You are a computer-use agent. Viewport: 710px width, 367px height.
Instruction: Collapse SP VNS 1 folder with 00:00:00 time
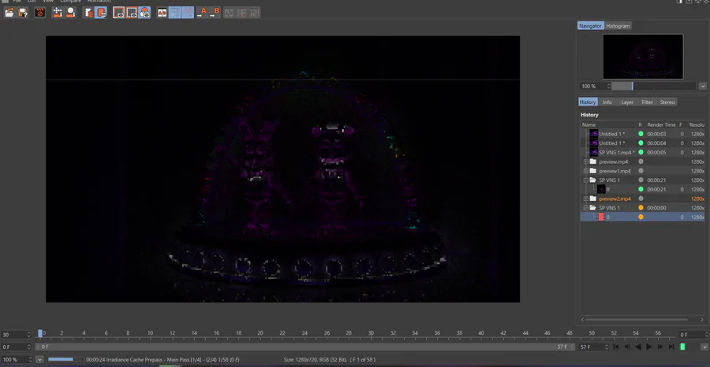pos(586,208)
